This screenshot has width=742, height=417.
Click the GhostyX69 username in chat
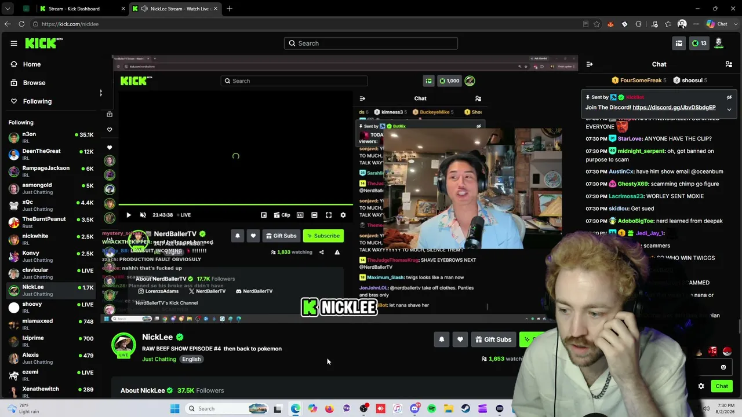point(633,184)
